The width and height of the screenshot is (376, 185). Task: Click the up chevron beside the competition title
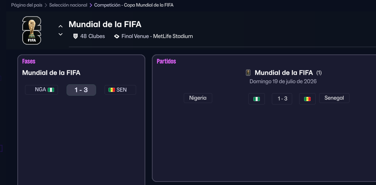pyautogui.click(x=60, y=26)
